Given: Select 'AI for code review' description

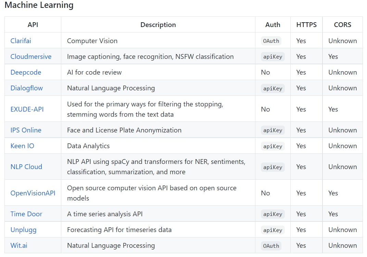Looking at the screenshot, I should point(94,72).
